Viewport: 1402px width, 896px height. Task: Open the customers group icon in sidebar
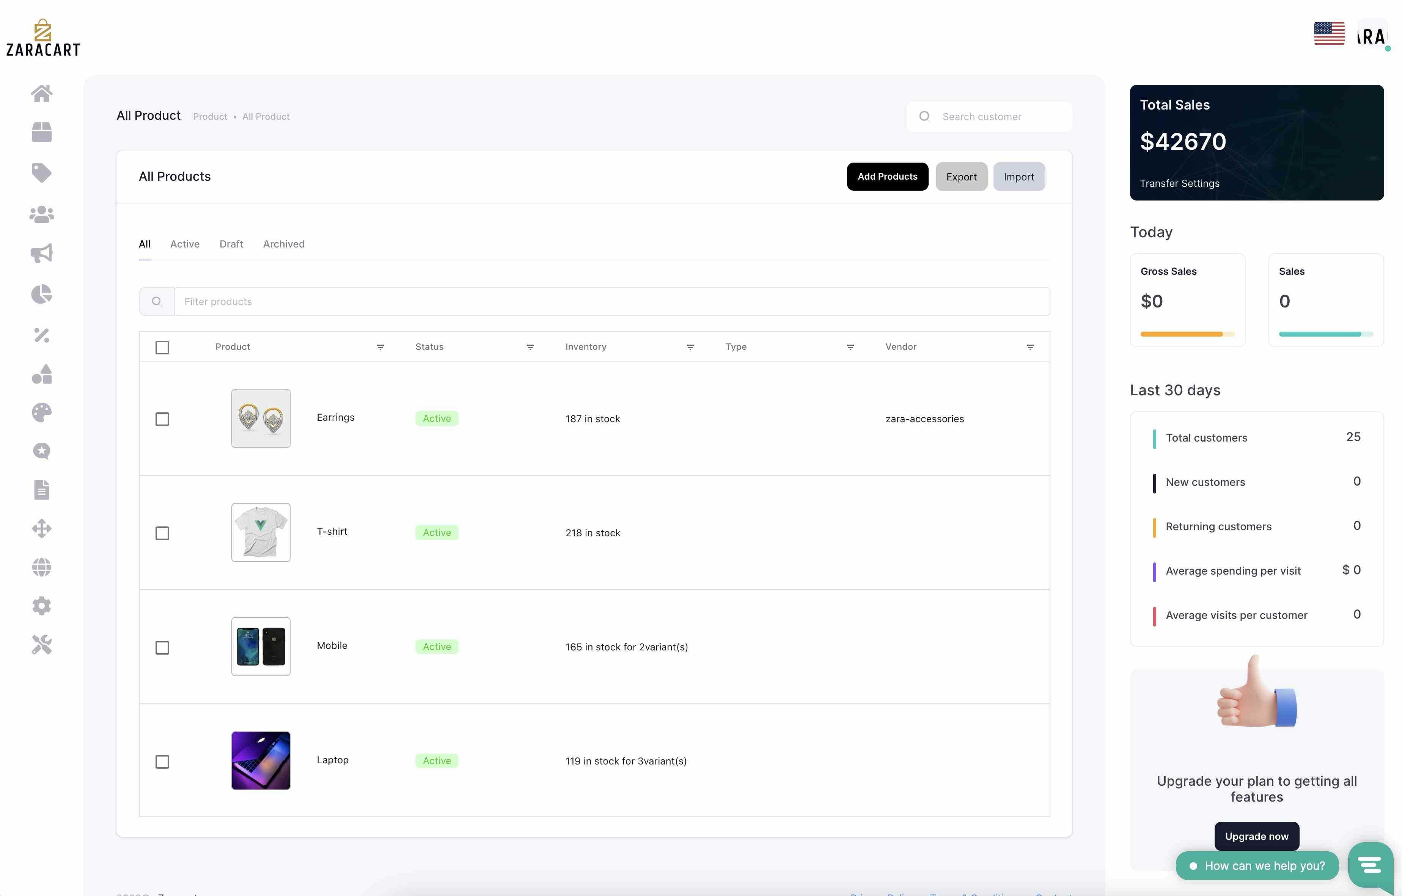[x=41, y=215]
